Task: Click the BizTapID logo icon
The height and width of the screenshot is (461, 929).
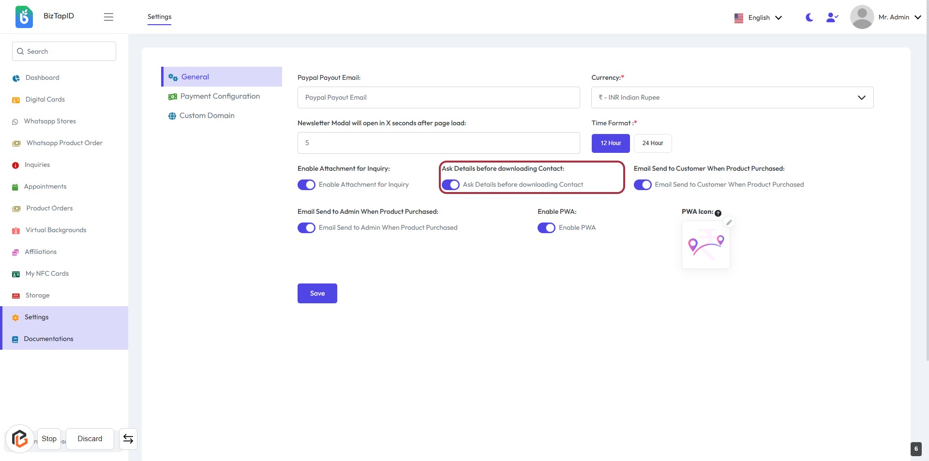Action: click(x=24, y=17)
